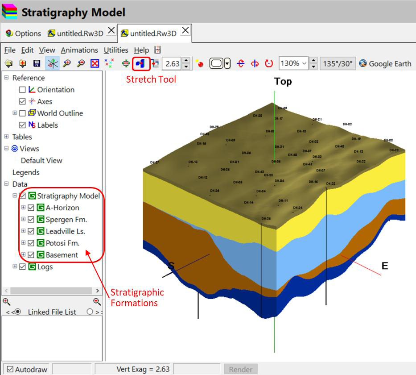Viewport: 416px width, 375px height.
Task: Click the Google Earth export button
Action: point(385,63)
